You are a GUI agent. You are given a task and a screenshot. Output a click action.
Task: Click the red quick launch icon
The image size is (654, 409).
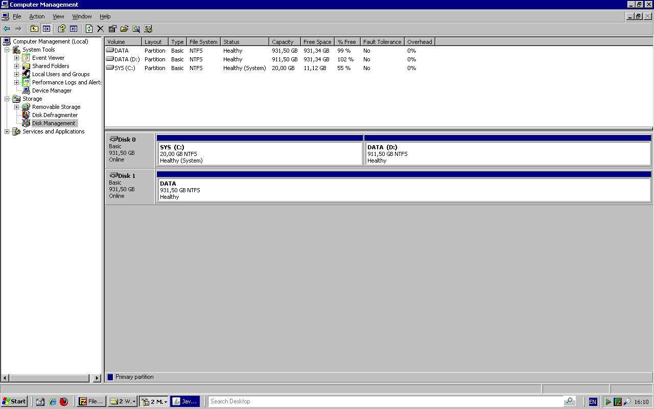64,402
